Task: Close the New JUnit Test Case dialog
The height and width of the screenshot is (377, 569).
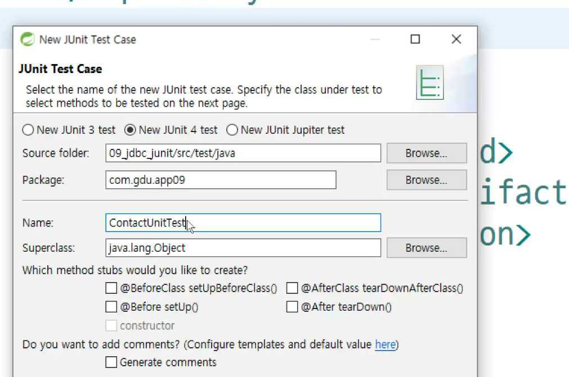Action: click(x=456, y=39)
